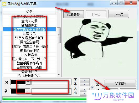Select list row 张学友逼金馆长食翔

point(29,38)
